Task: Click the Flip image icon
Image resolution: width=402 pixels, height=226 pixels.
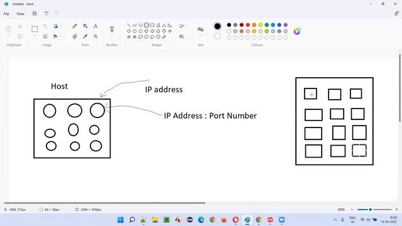Action: [55, 36]
